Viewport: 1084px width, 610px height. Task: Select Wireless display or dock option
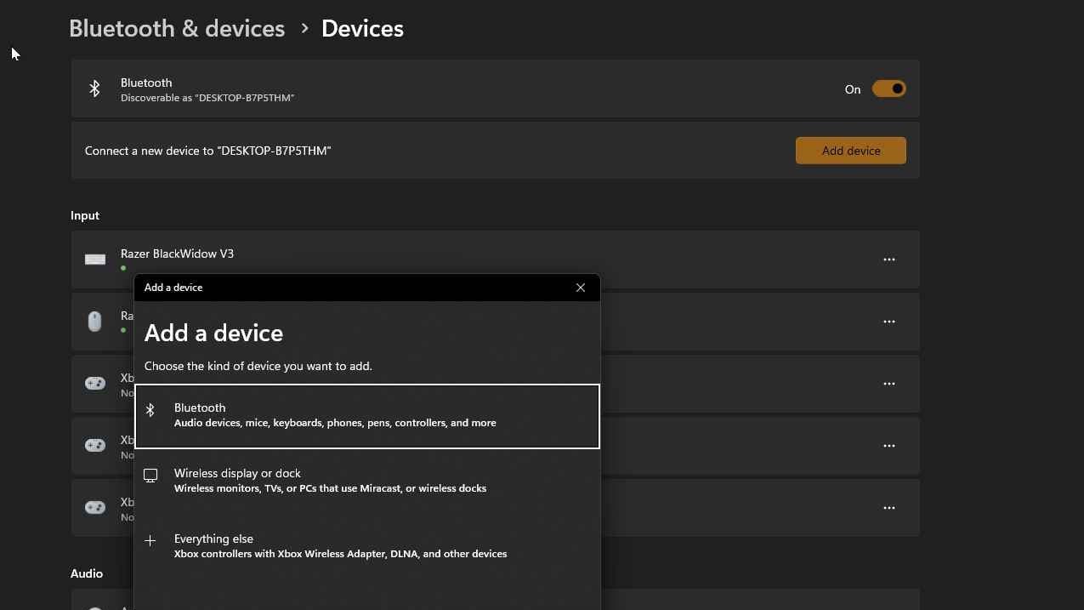click(367, 481)
